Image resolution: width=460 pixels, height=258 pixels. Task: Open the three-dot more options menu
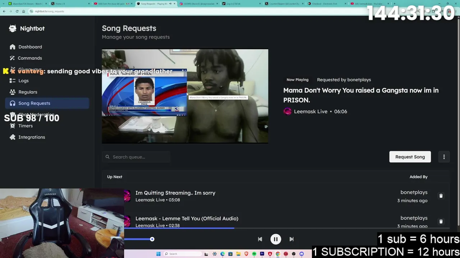click(x=444, y=157)
